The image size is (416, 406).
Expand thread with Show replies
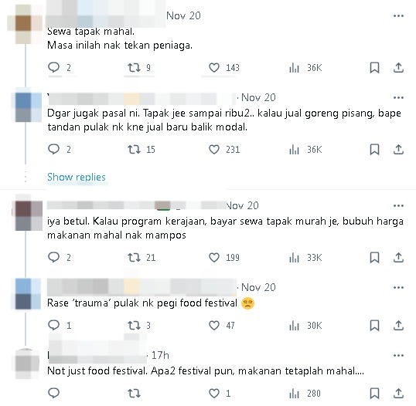point(77,177)
